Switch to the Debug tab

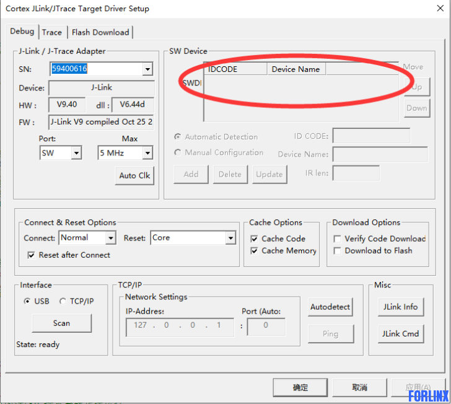point(22,32)
